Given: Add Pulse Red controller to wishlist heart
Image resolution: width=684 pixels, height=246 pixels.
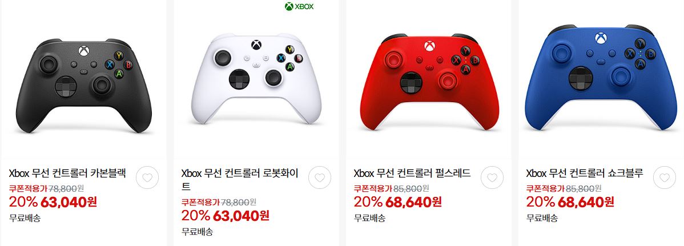Looking at the screenshot, I should click(492, 178).
